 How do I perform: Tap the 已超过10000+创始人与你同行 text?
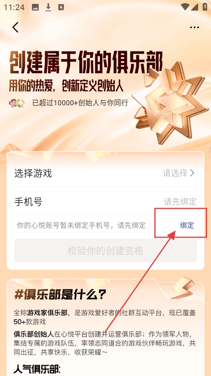(x=80, y=103)
